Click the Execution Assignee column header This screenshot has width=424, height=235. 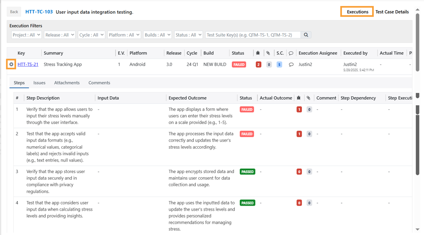(318, 53)
